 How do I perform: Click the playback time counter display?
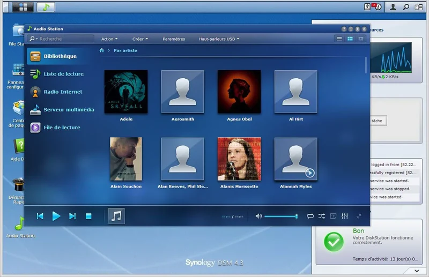coord(233,216)
